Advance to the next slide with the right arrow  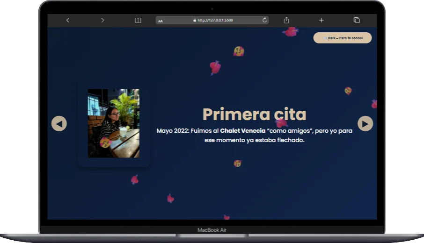tap(366, 124)
